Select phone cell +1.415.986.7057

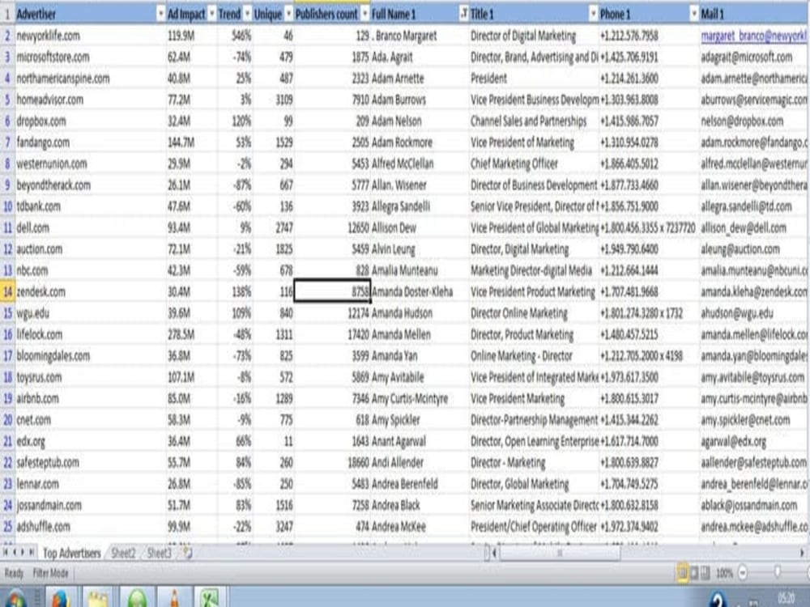649,121
